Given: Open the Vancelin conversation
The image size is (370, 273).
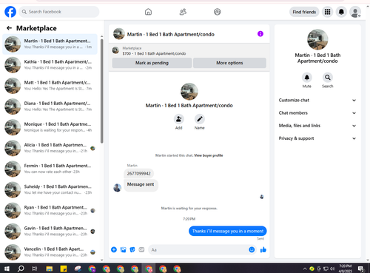Looking at the screenshot, I should tap(50, 252).
